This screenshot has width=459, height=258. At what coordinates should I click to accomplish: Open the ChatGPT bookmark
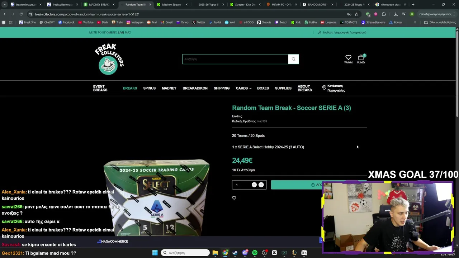click(x=47, y=22)
